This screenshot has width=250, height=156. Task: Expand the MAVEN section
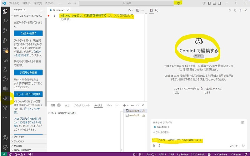point(18,146)
